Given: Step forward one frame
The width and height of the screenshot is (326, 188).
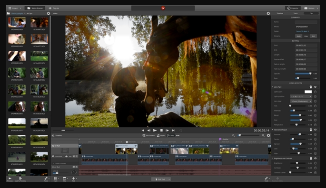Looking at the screenshot, I should point(167,130).
